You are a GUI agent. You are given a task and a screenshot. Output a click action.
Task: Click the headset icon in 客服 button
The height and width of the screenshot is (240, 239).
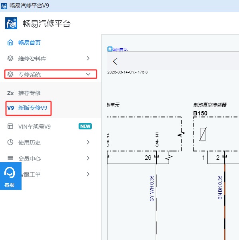click(x=10, y=172)
